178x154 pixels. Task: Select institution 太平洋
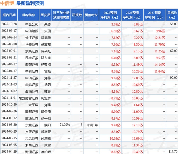pyautogui.click(x=33, y=105)
